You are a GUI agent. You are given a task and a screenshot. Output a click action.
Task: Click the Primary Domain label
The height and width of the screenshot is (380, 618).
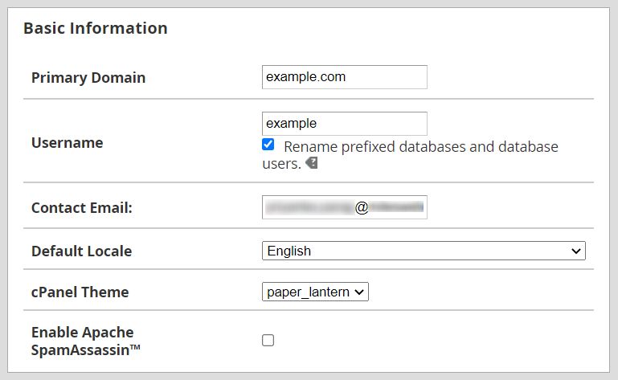(x=88, y=78)
